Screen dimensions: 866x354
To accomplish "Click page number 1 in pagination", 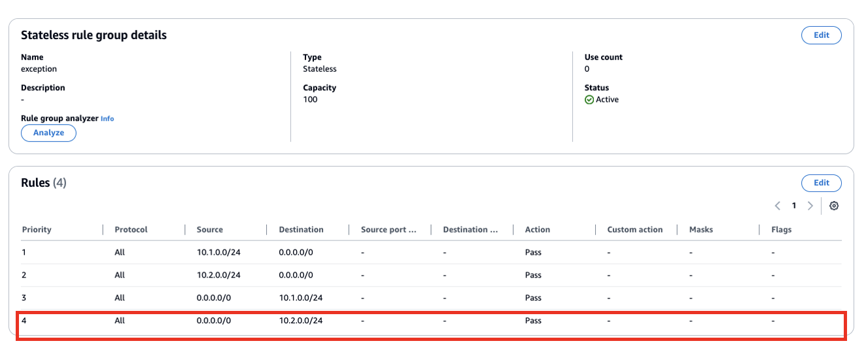I will click(794, 206).
